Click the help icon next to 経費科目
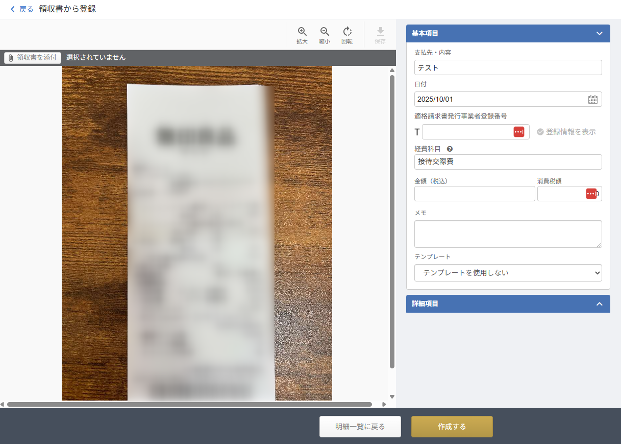Viewport: 621px width, 444px height. coord(450,149)
